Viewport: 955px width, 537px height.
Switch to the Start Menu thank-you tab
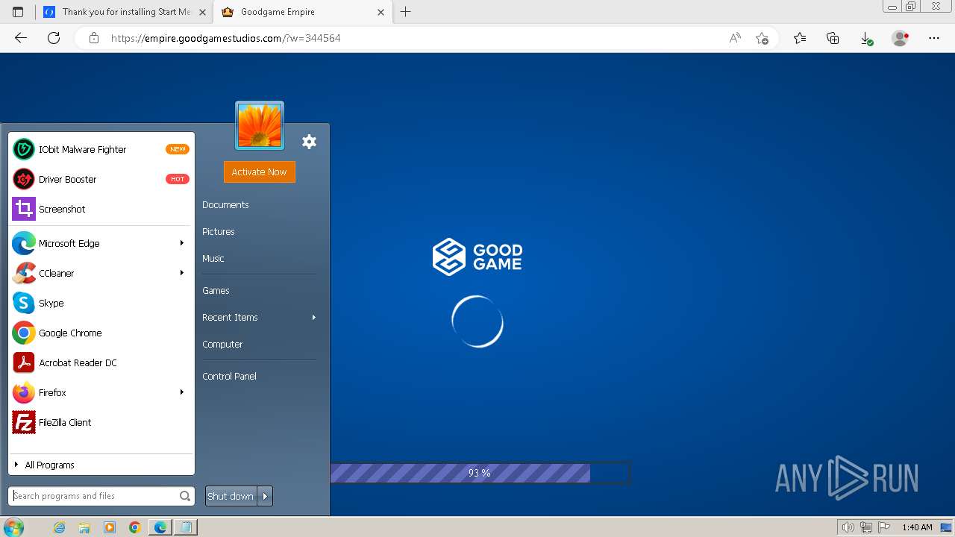click(125, 12)
